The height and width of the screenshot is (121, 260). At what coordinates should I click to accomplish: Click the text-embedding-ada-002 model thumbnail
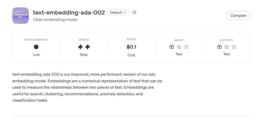[x=21, y=16]
